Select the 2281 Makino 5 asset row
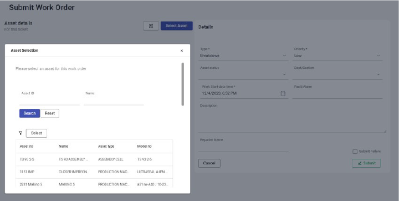This screenshot has width=399, height=201. 94,184
